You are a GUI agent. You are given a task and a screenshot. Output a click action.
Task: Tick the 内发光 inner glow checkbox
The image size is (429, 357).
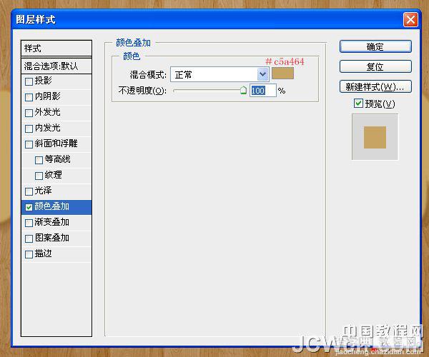click(29, 129)
